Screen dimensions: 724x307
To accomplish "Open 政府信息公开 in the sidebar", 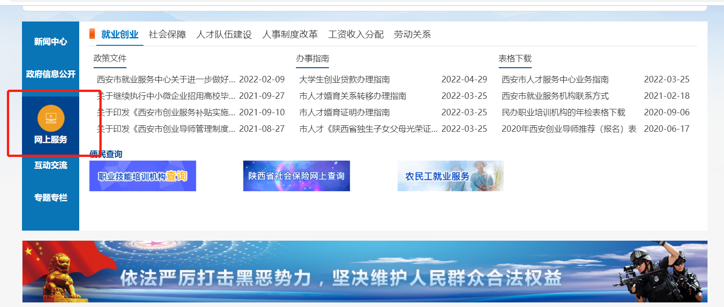I will (50, 74).
